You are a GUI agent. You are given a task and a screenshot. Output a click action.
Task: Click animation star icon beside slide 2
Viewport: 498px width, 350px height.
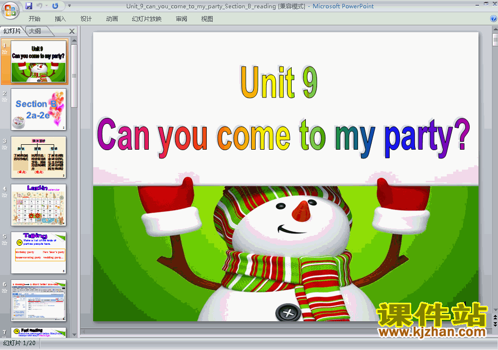[4, 99]
